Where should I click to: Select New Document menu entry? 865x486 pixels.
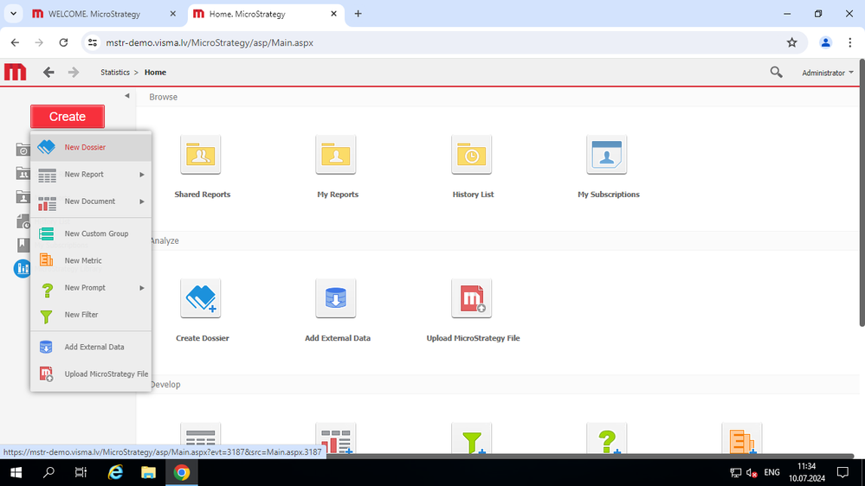[x=91, y=201]
